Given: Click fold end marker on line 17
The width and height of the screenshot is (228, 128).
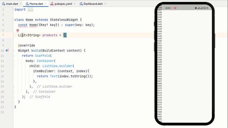Looking at the screenshot, I should 13,87.
